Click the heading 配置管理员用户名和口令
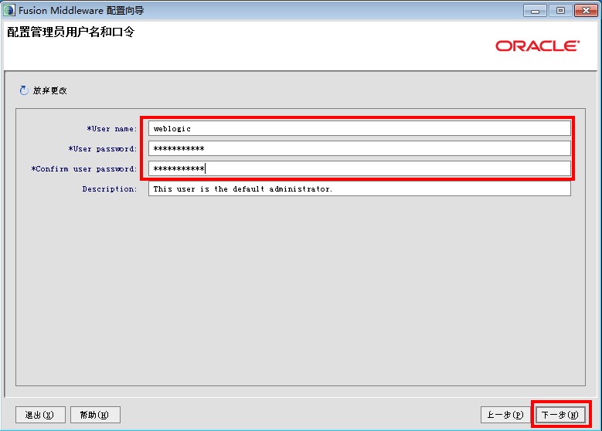 click(x=71, y=32)
